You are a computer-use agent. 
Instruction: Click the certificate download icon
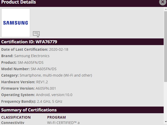pos(36,34)
